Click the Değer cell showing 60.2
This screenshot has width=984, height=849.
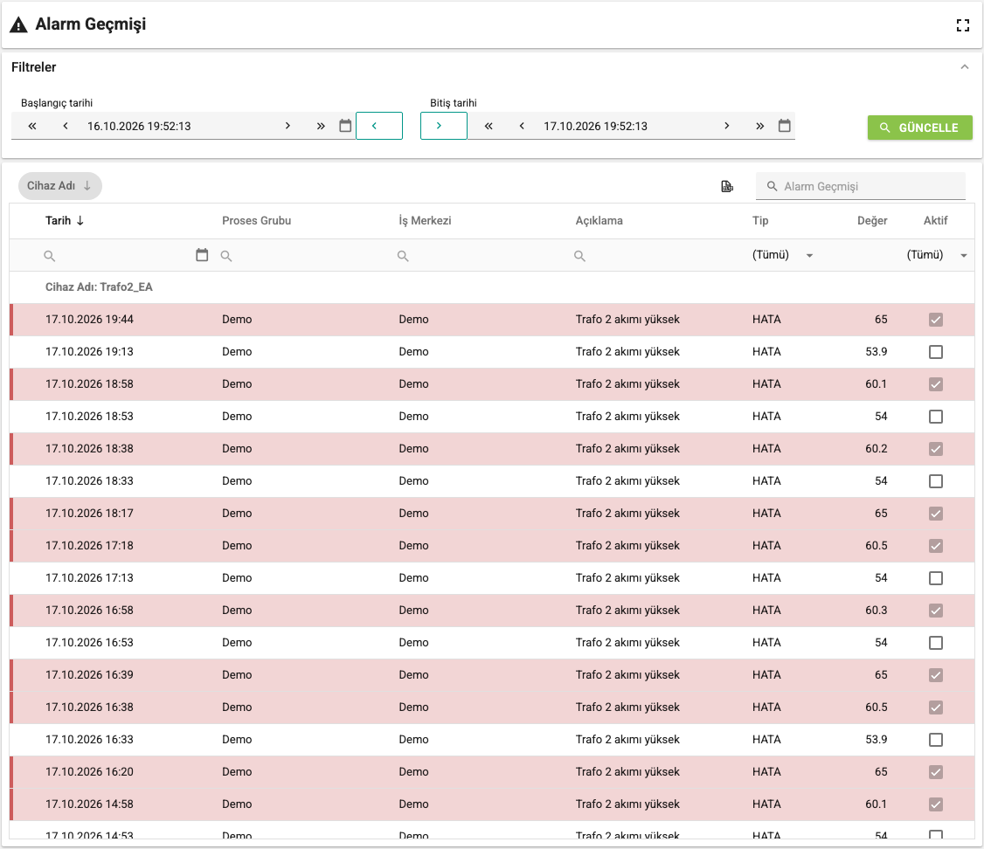tap(876, 449)
